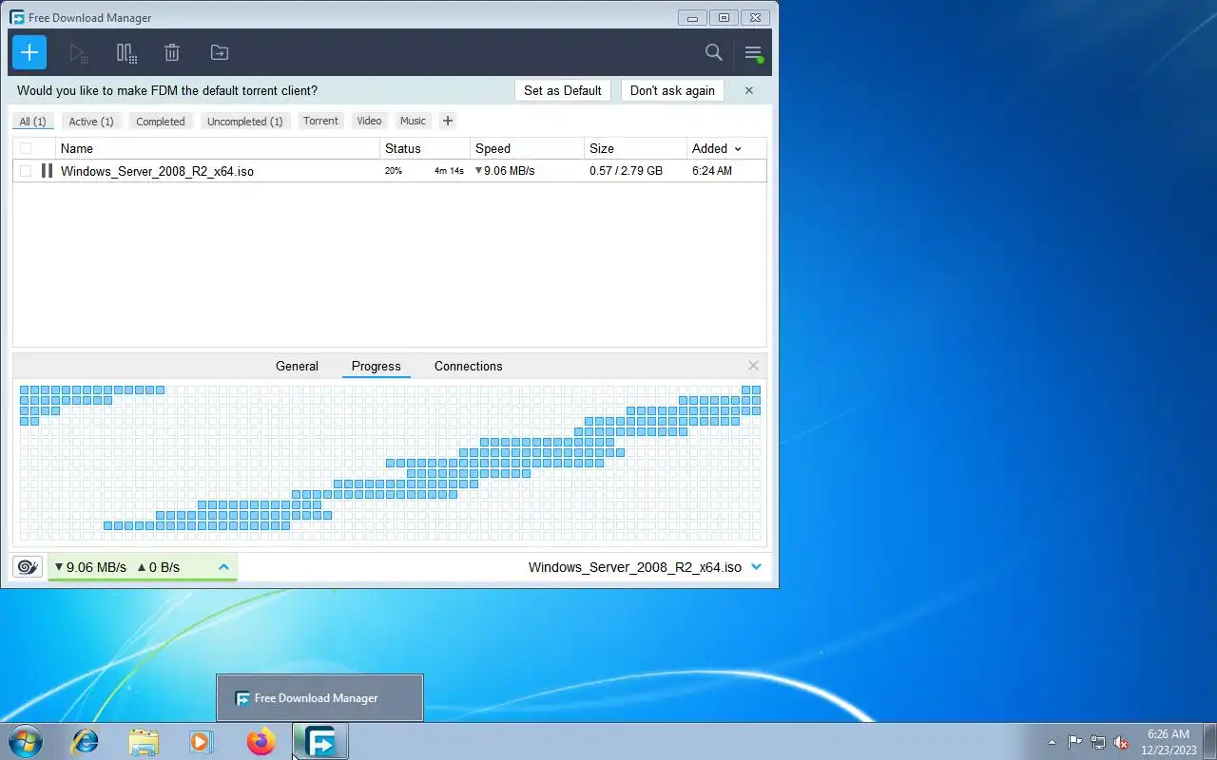Sort by the Speed column header

527,148
